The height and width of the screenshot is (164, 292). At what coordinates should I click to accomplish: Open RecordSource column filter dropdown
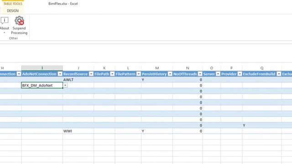coord(91,74)
